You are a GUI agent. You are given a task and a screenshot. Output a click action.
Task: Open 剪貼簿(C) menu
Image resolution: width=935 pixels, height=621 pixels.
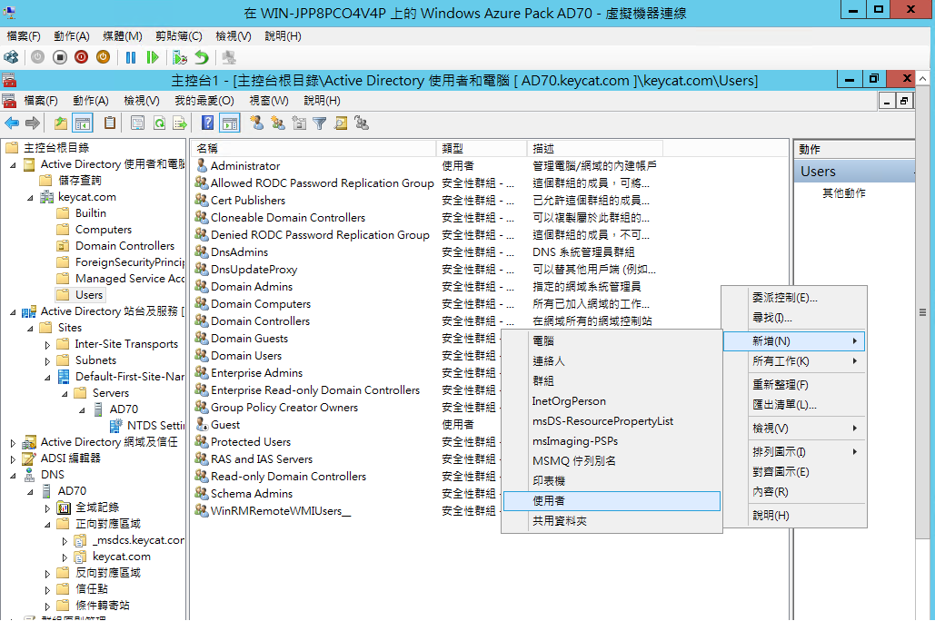(x=179, y=36)
